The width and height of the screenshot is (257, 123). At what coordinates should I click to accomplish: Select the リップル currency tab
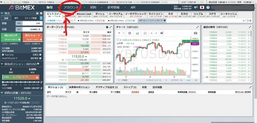198,15
